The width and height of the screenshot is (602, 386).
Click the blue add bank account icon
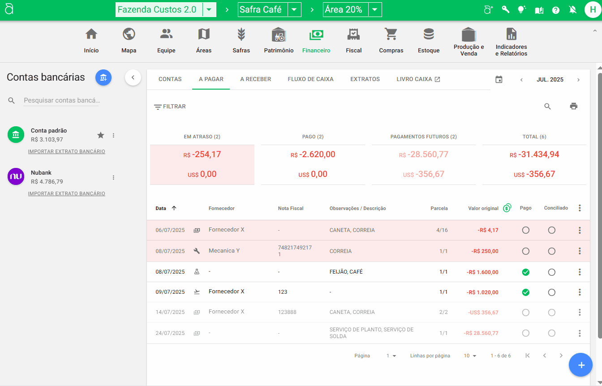pos(103,77)
